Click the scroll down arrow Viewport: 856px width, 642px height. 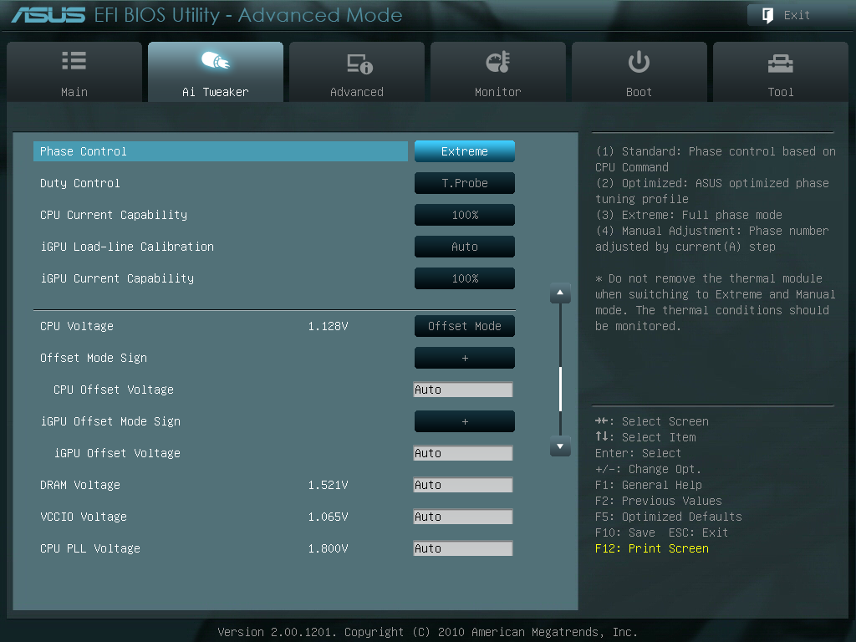coord(560,446)
